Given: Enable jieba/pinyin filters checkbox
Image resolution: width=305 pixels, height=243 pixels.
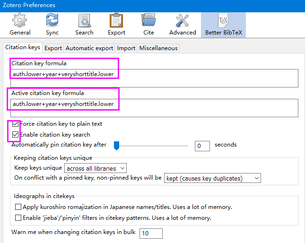Looking at the screenshot, I should coord(18,218).
